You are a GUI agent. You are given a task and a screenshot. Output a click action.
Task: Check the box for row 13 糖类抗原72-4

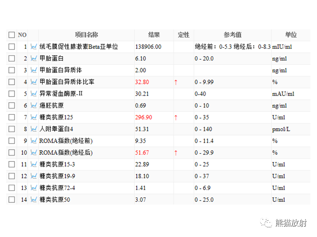tap(12, 188)
